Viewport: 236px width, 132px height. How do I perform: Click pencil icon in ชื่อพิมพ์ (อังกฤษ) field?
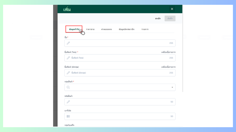[68, 73]
